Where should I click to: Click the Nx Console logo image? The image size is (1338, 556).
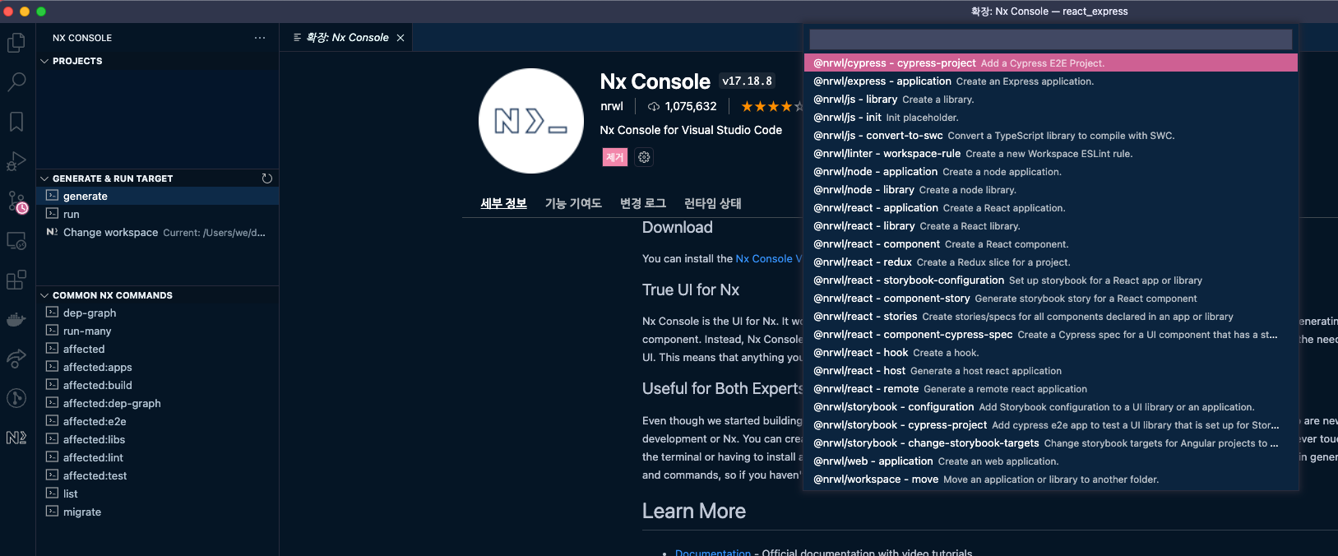[x=531, y=121]
